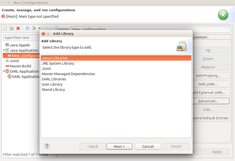Screen dimensions: 235x161
Task: Click the Add Projects... button
Action: tap(211, 76)
